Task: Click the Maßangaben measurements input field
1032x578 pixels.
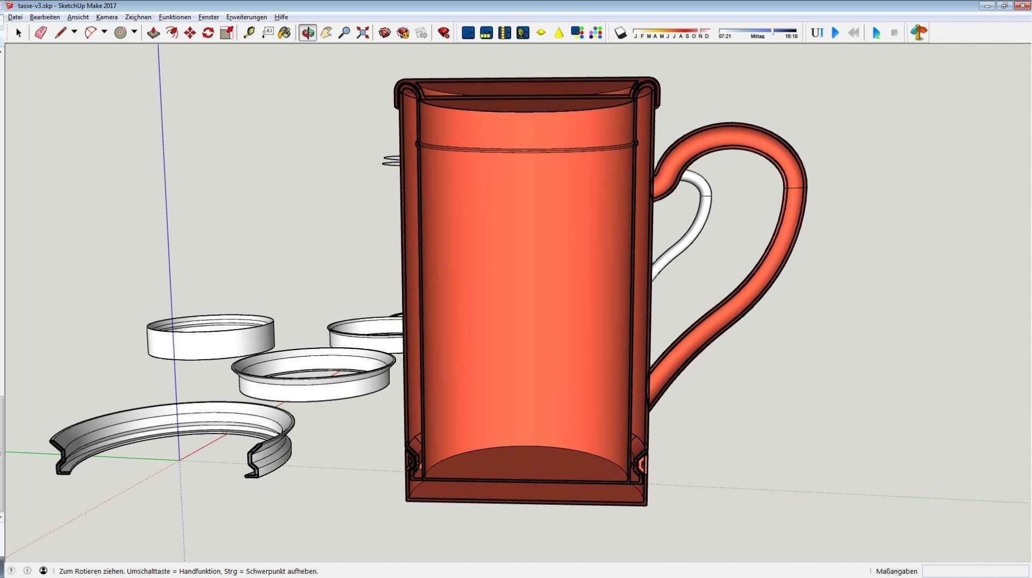Action: [x=974, y=571]
